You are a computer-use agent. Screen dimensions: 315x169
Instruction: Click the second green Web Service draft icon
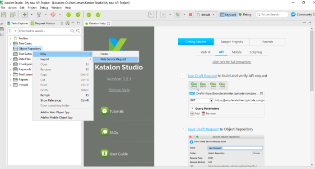pos(78,14)
